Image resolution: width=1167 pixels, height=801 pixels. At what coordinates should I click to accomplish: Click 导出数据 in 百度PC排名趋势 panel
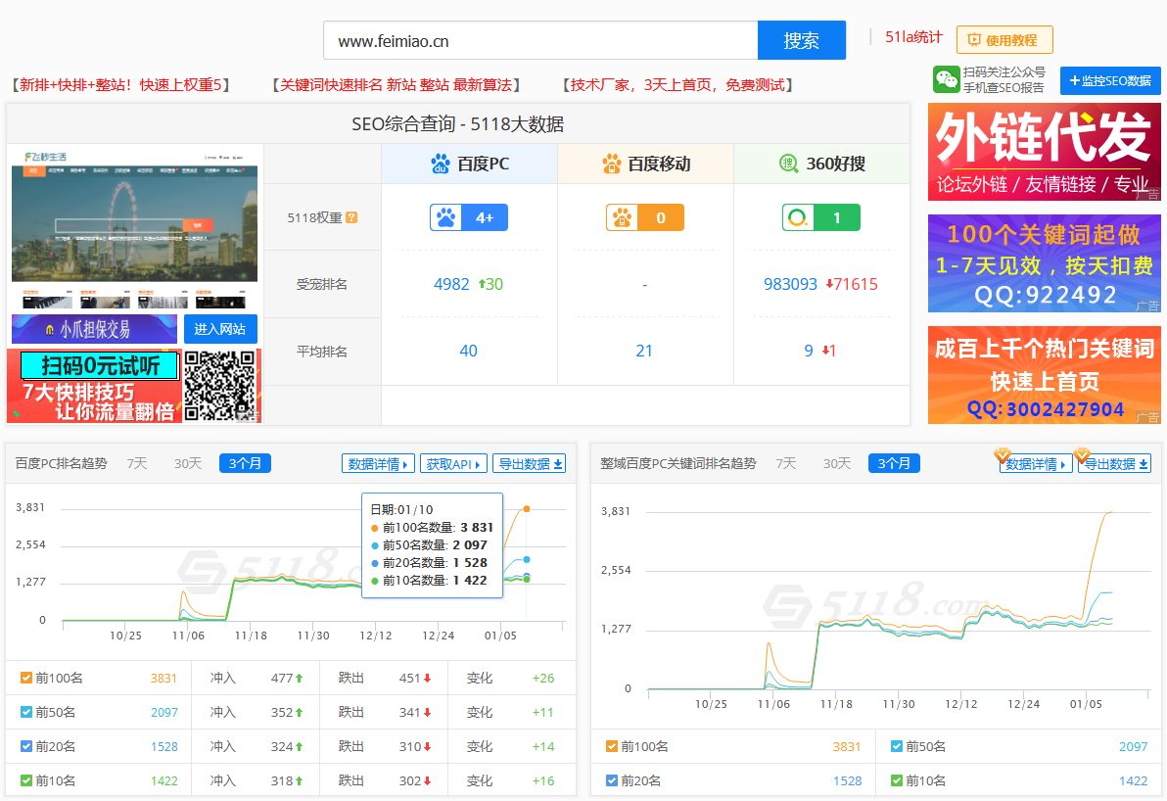click(531, 464)
